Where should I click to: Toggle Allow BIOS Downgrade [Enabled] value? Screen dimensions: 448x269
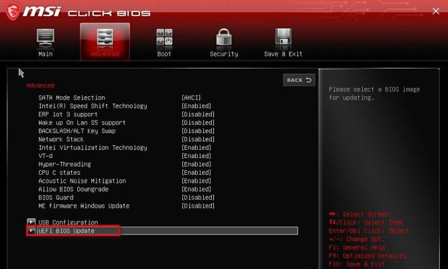point(196,189)
